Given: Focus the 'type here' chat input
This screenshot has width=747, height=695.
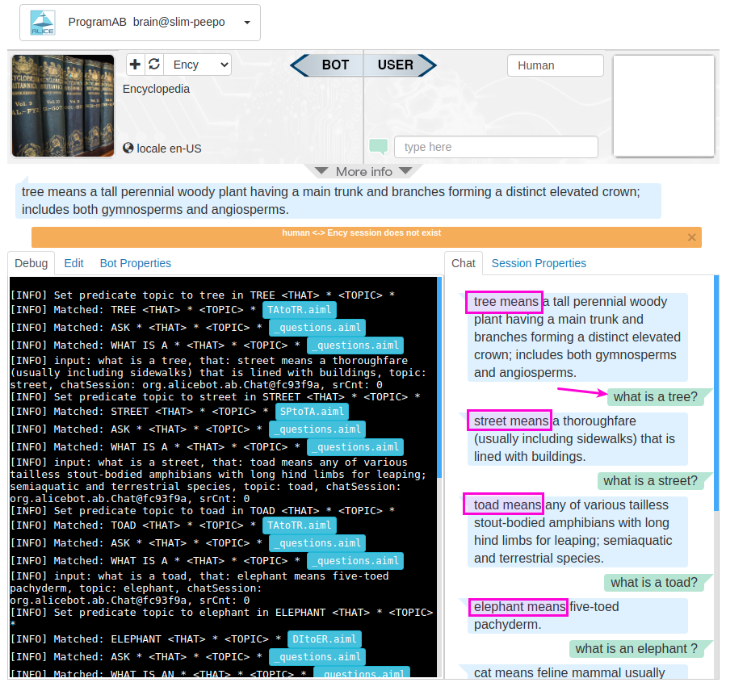Looking at the screenshot, I should point(496,147).
